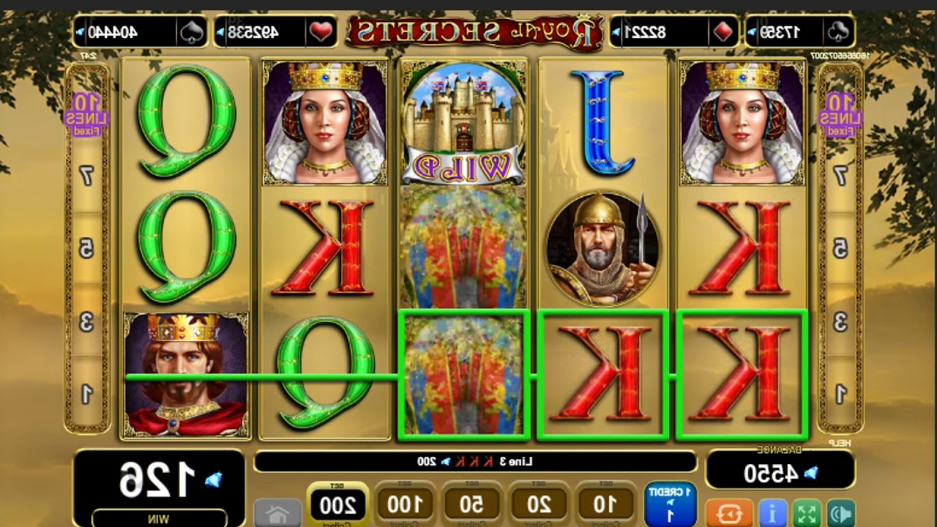The width and height of the screenshot is (937, 527).
Task: Click the crowned king symbol
Action: tap(187, 375)
